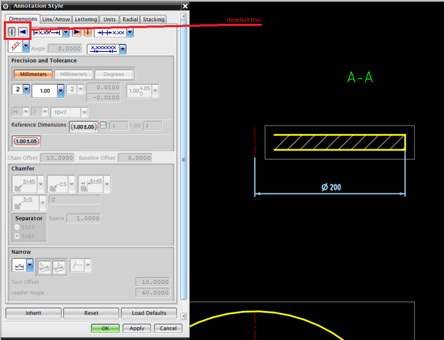Image resolution: width=444 pixels, height=340 pixels.
Task: Select the A-A section label in drawing
Action: pyautogui.click(x=360, y=77)
